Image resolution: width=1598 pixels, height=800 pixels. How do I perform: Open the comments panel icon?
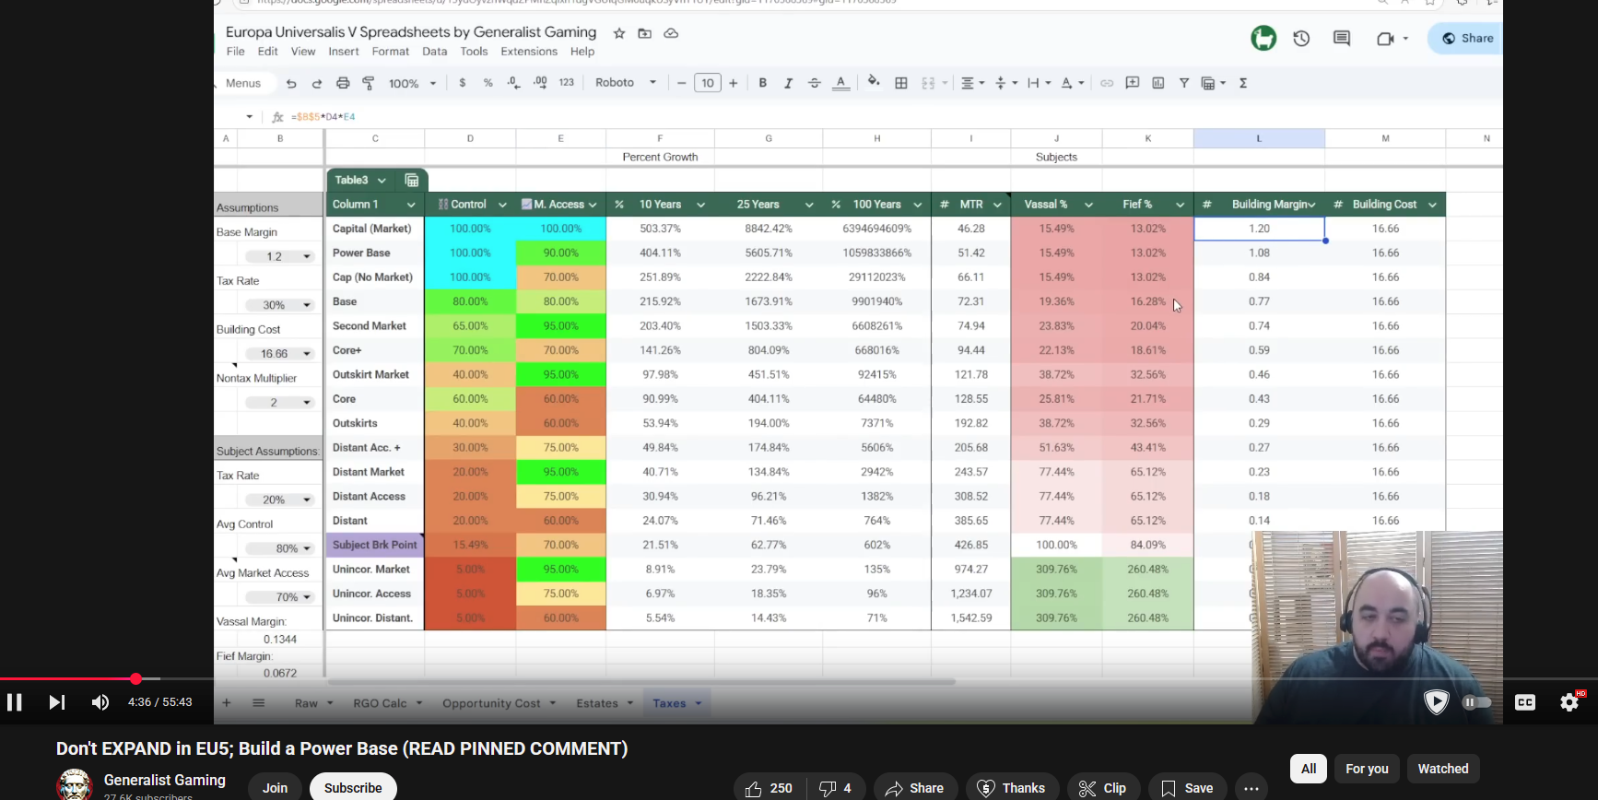click(x=1342, y=39)
